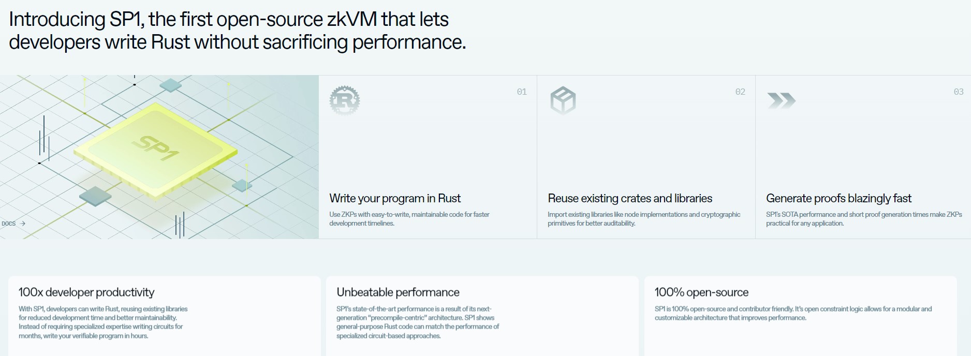Click the double chevron fast-forward icon
This screenshot has height=356, width=971.
781,100
